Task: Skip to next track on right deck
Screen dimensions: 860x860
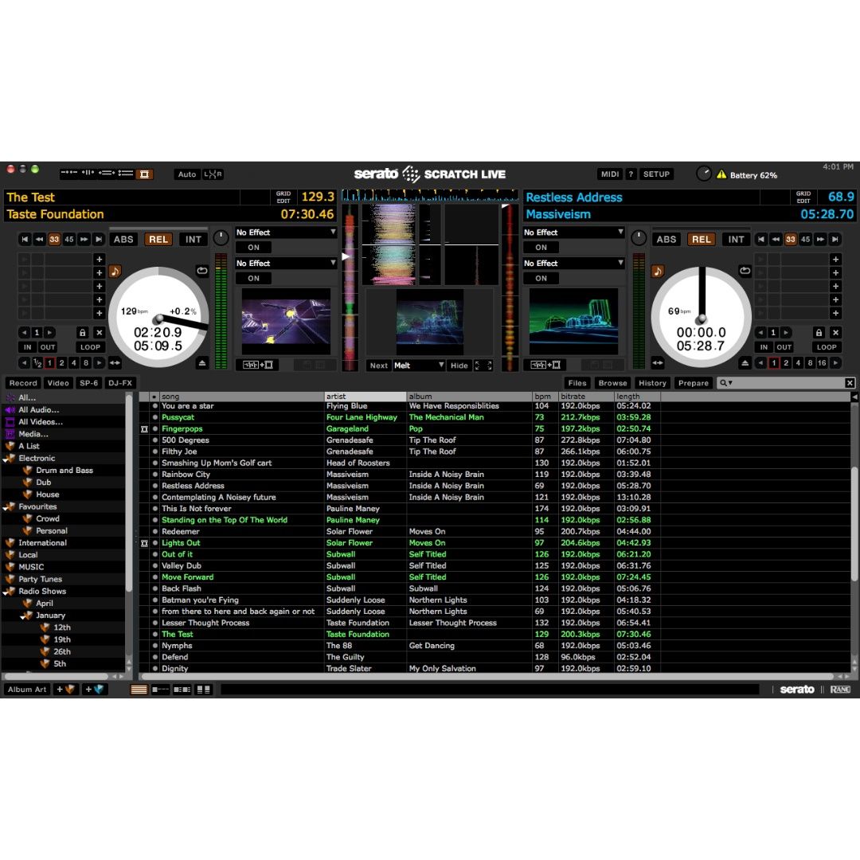Action: click(x=835, y=239)
